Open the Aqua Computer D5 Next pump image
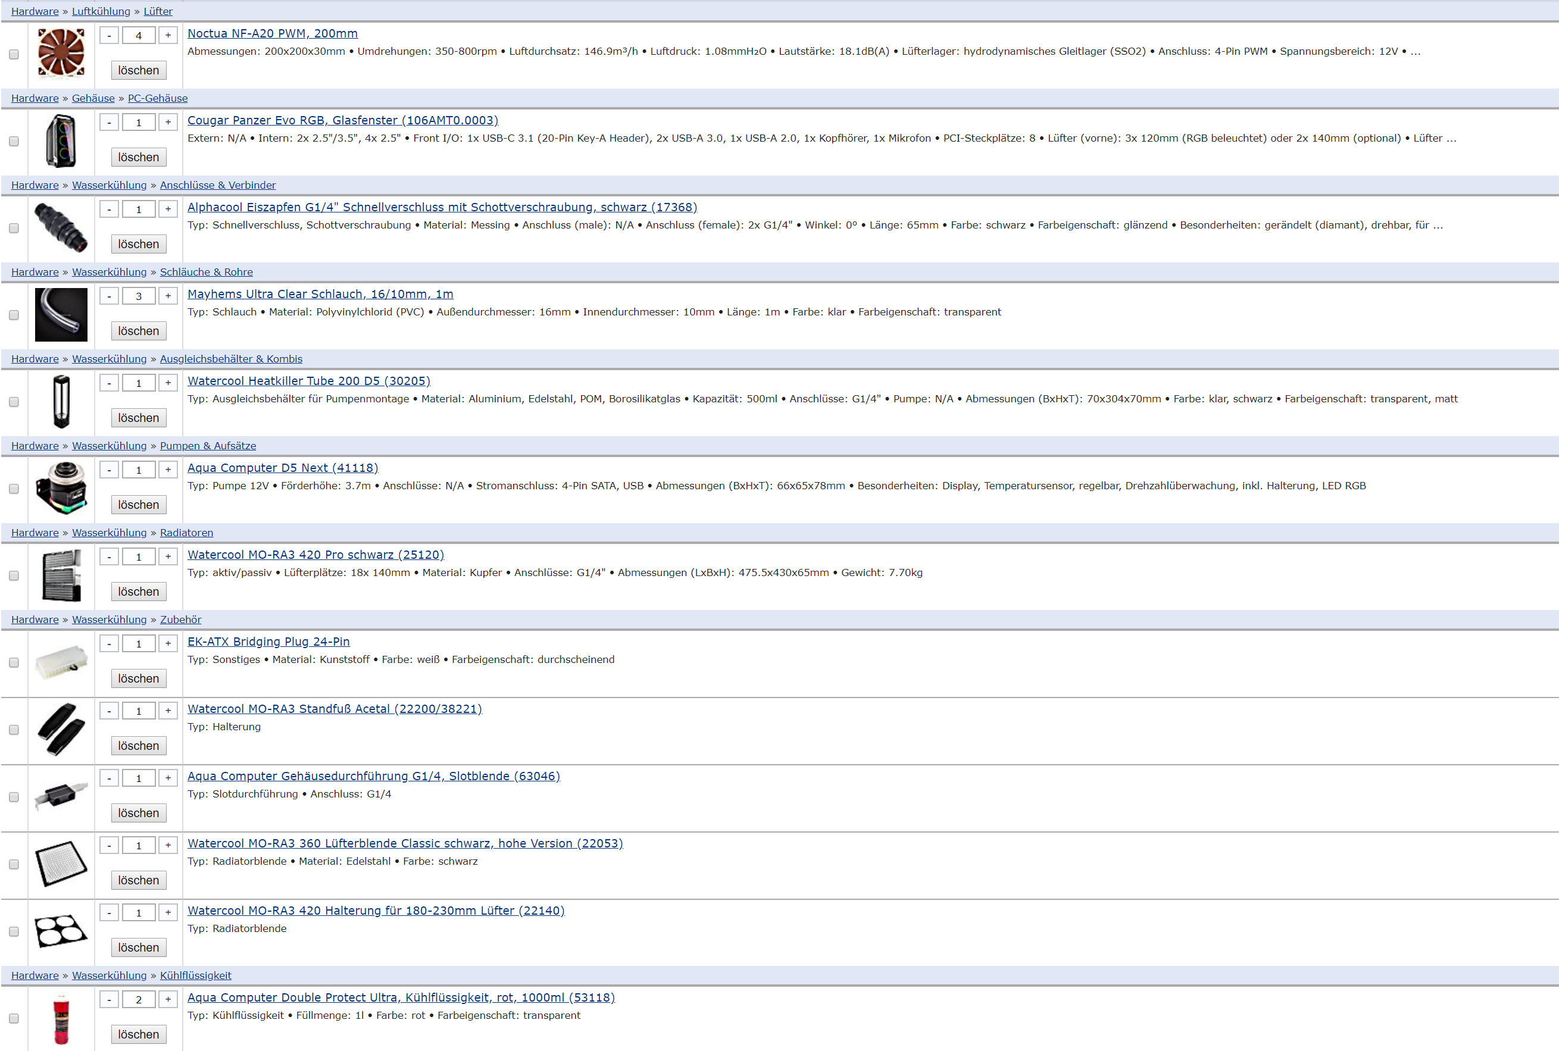Image resolution: width=1559 pixels, height=1051 pixels. coord(61,488)
